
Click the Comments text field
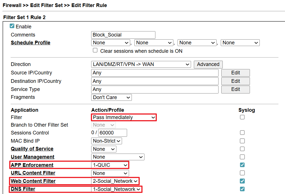coord(123,35)
